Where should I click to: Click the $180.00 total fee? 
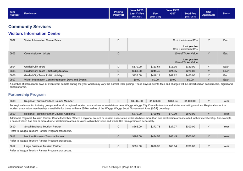click(190, 67)
